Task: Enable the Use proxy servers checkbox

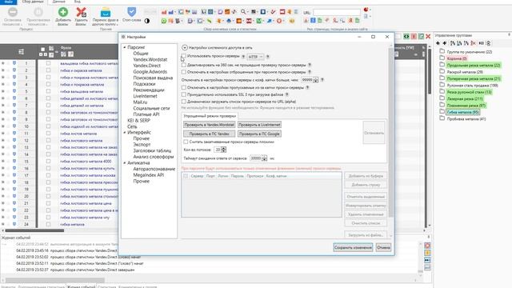Action: pyautogui.click(x=184, y=56)
